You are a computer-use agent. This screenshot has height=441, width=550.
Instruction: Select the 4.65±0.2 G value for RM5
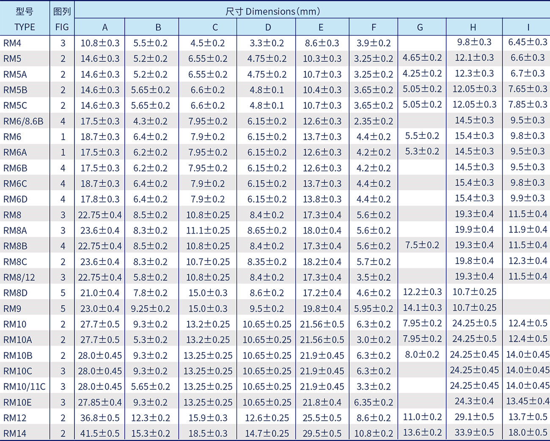[422, 58]
